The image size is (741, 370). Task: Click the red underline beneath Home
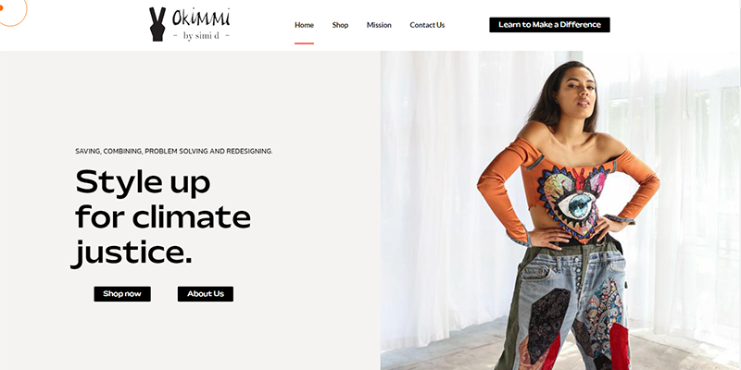tap(304, 43)
